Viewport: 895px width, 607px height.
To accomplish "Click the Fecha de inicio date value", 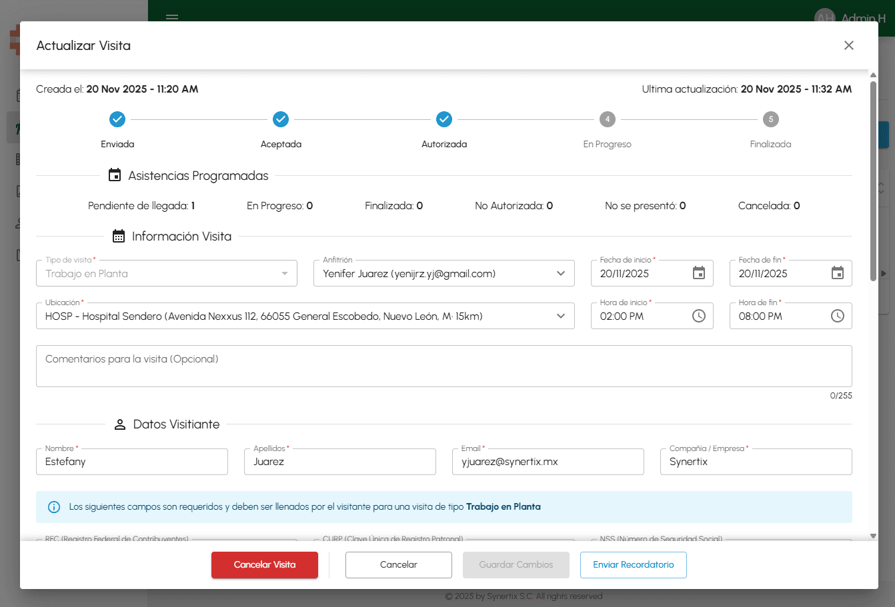I will [x=624, y=273].
